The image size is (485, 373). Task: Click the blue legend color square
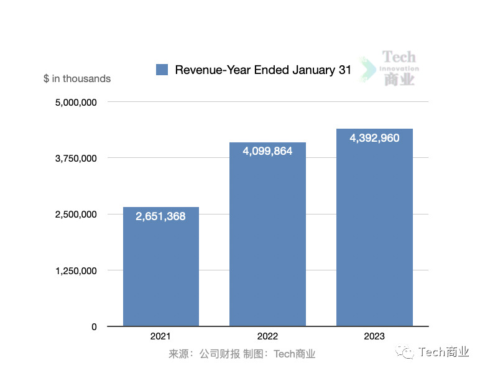click(162, 70)
